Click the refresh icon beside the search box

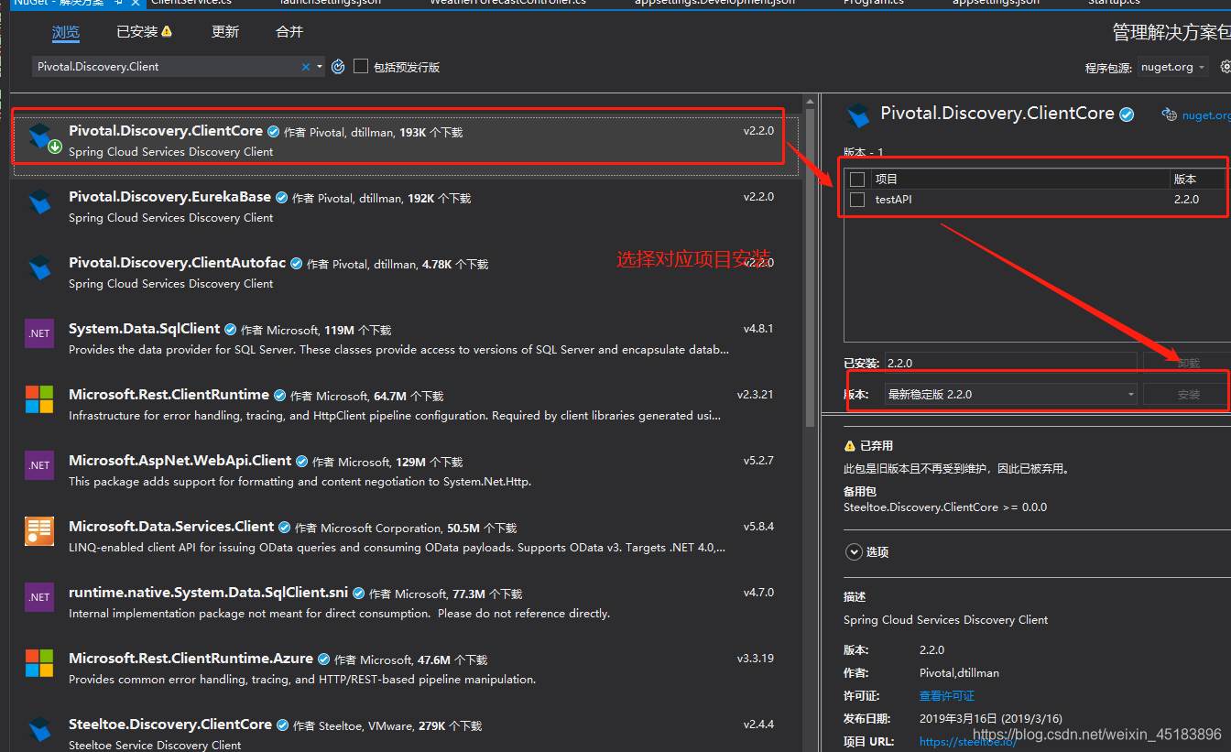click(338, 67)
